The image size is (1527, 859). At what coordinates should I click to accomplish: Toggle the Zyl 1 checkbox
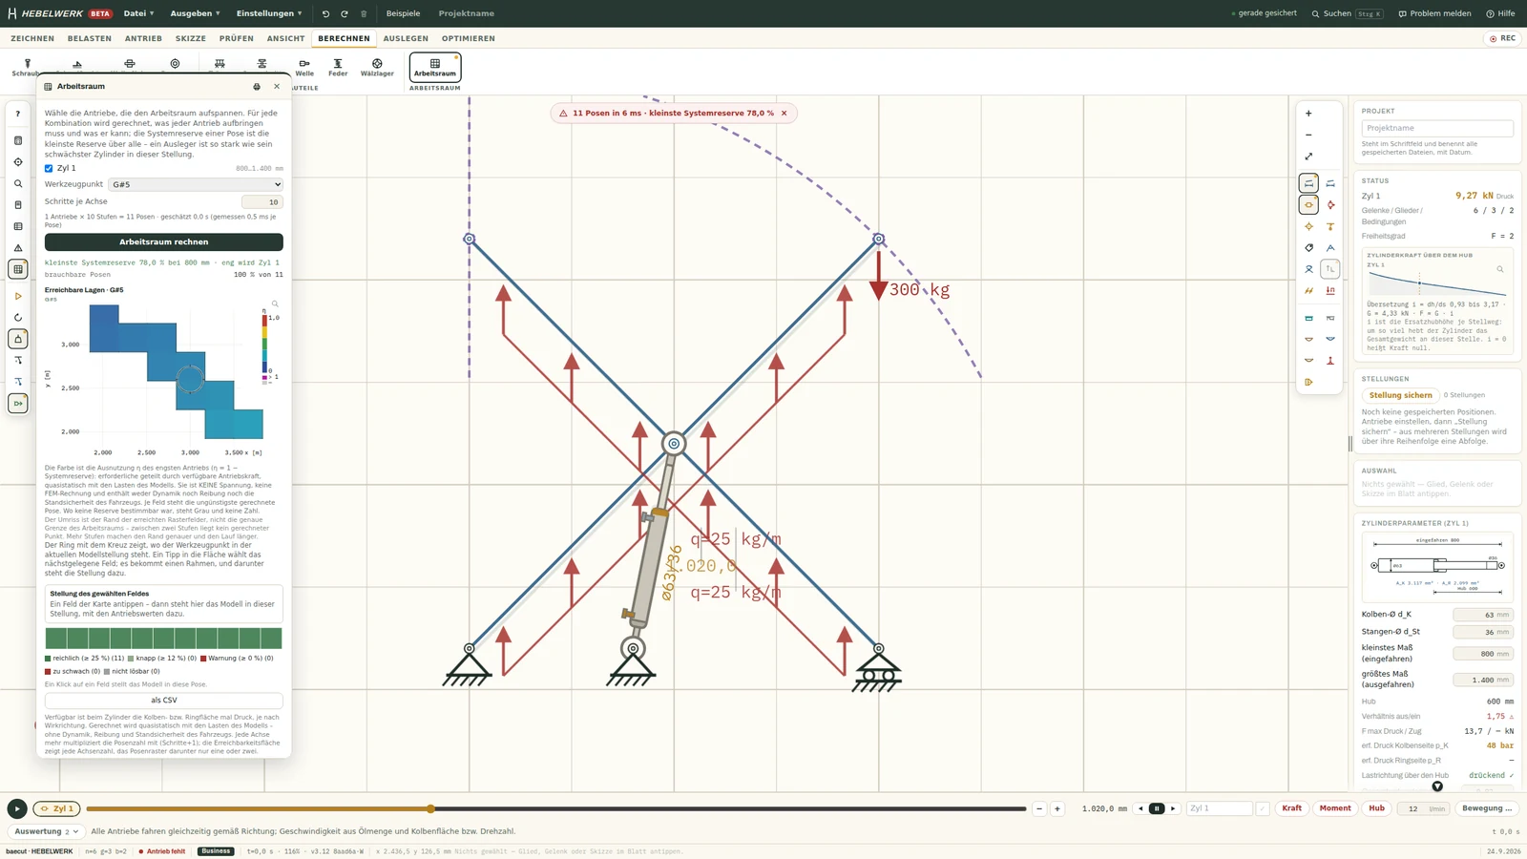(x=49, y=168)
